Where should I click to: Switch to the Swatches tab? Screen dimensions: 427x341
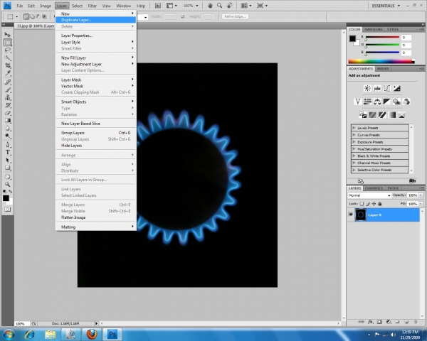tap(374, 29)
